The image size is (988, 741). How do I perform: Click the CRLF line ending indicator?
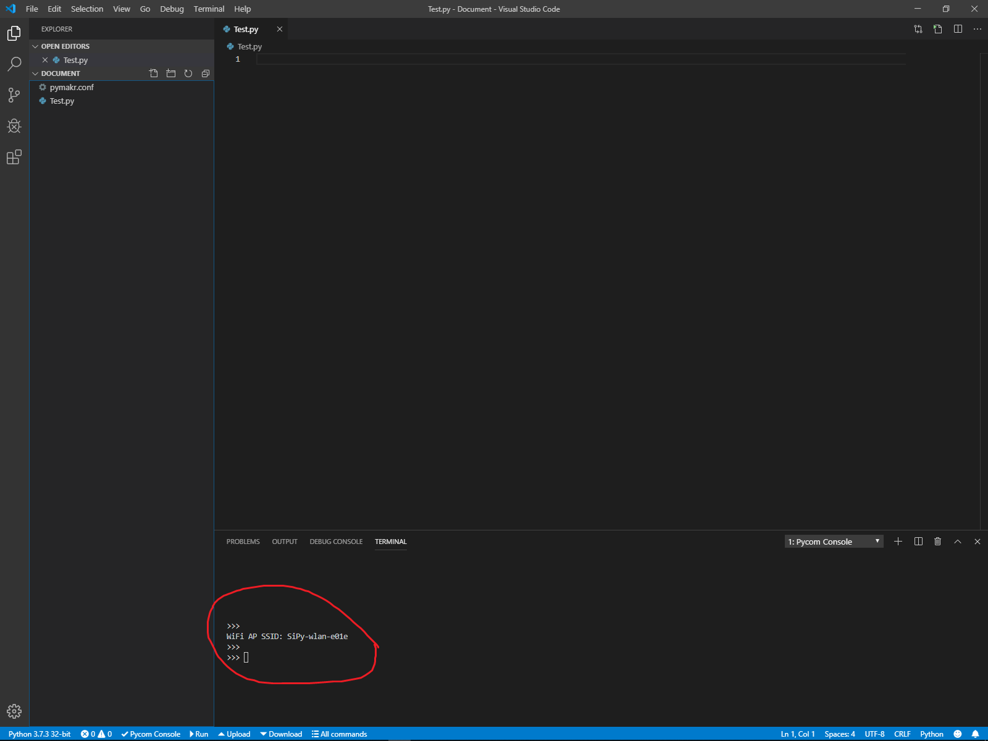click(902, 734)
